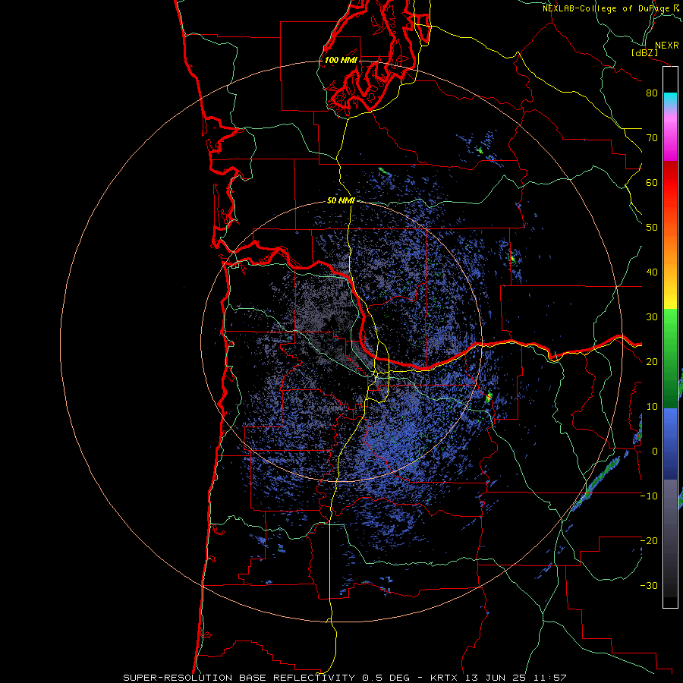Click the "13 JUN 25 11:57" timestamp
Screen dimensions: 683x683
pos(516,678)
